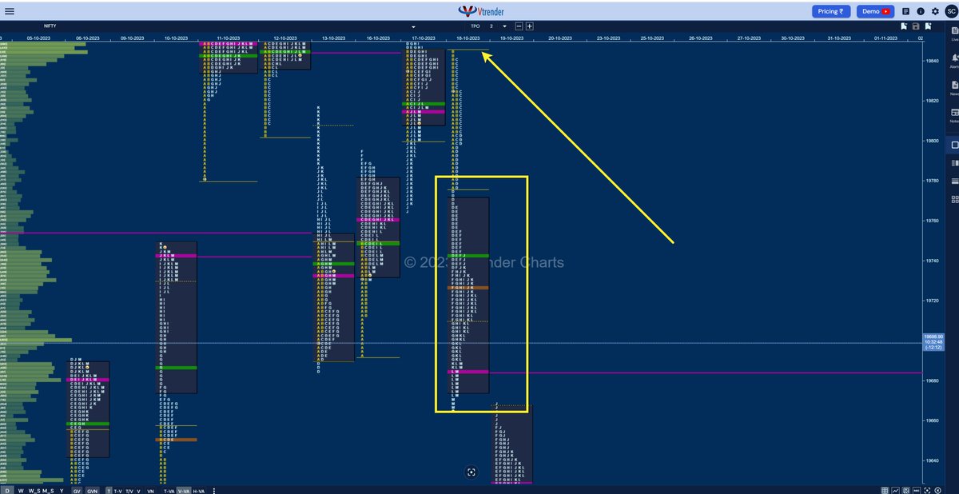Open the News panel in sidebar

[x=954, y=89]
